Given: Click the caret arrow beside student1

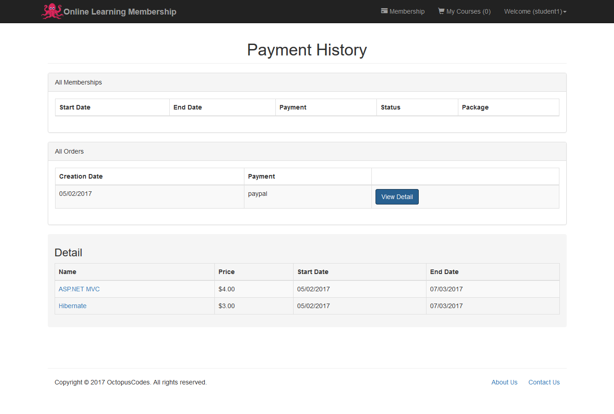Looking at the screenshot, I should click(x=565, y=12).
